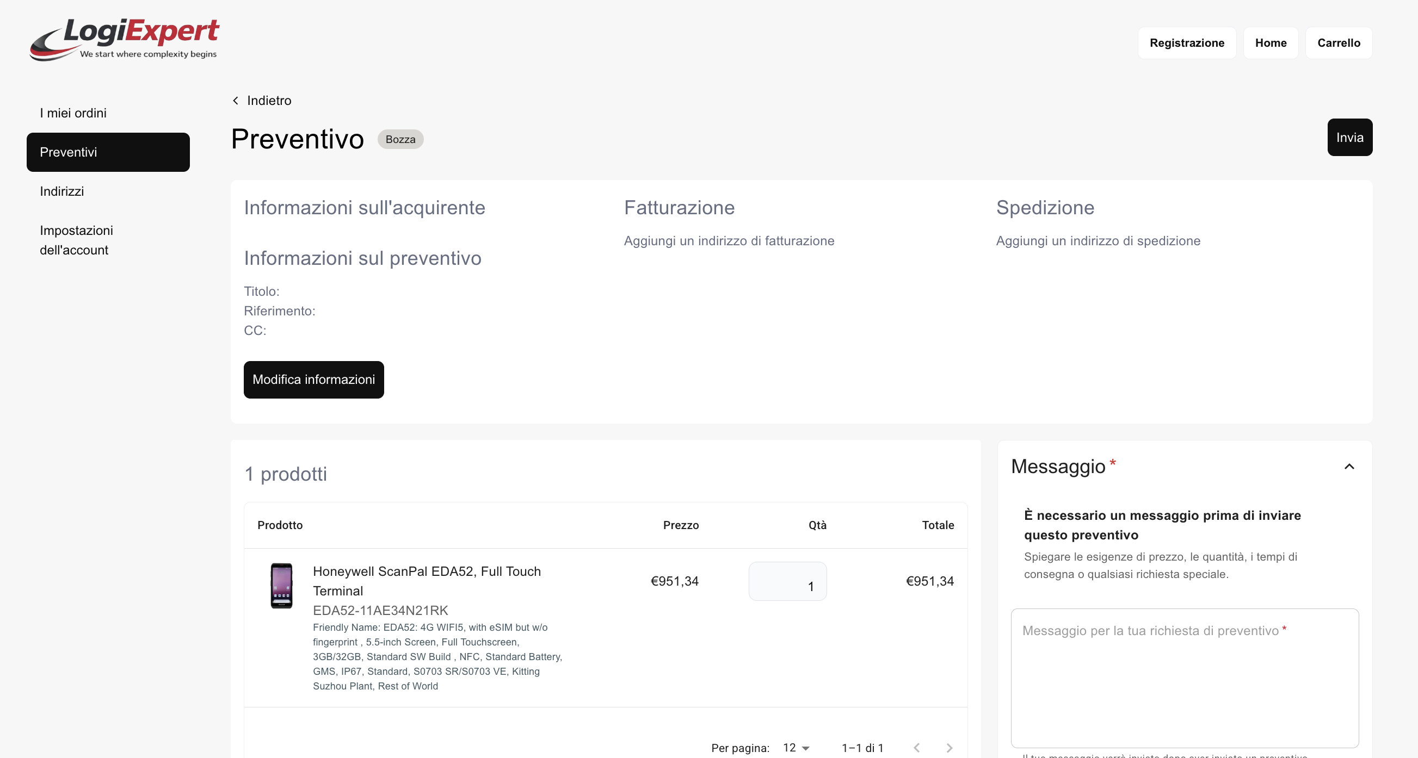Click the Bozza status badge
1418x758 pixels.
[x=400, y=140]
